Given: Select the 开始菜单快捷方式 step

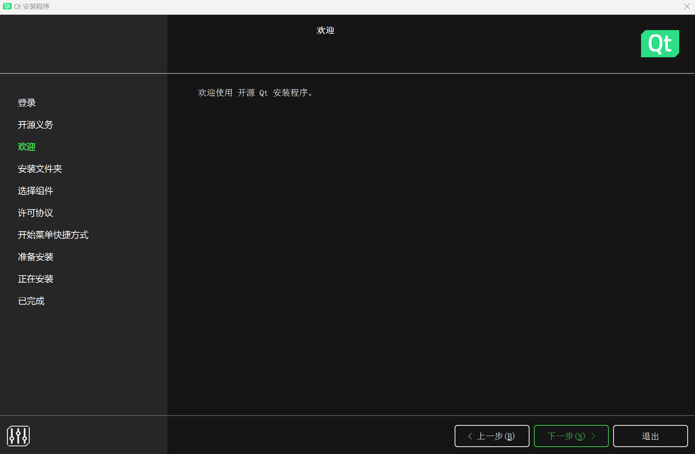Looking at the screenshot, I should [53, 235].
